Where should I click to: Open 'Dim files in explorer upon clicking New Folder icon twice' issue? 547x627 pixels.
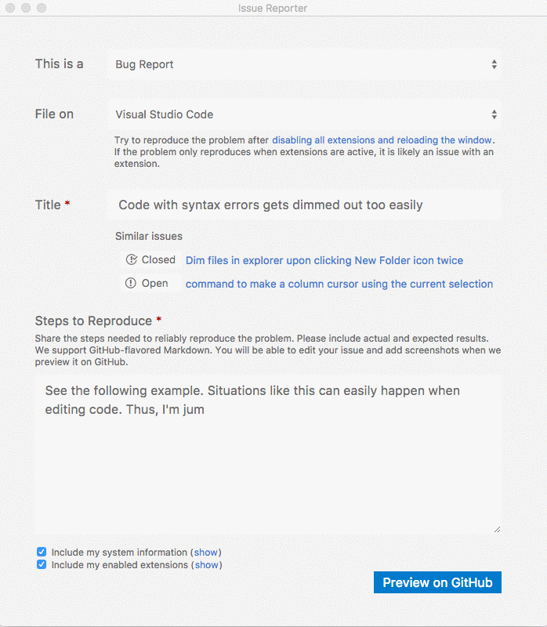tap(324, 260)
